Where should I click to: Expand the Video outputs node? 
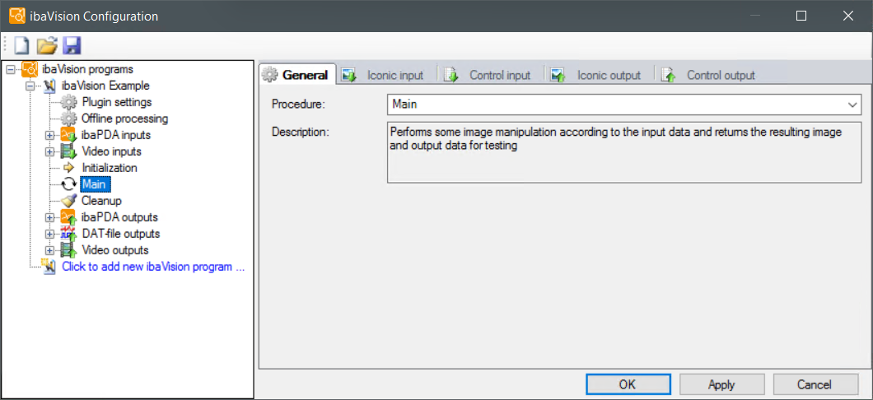pyautogui.click(x=50, y=249)
